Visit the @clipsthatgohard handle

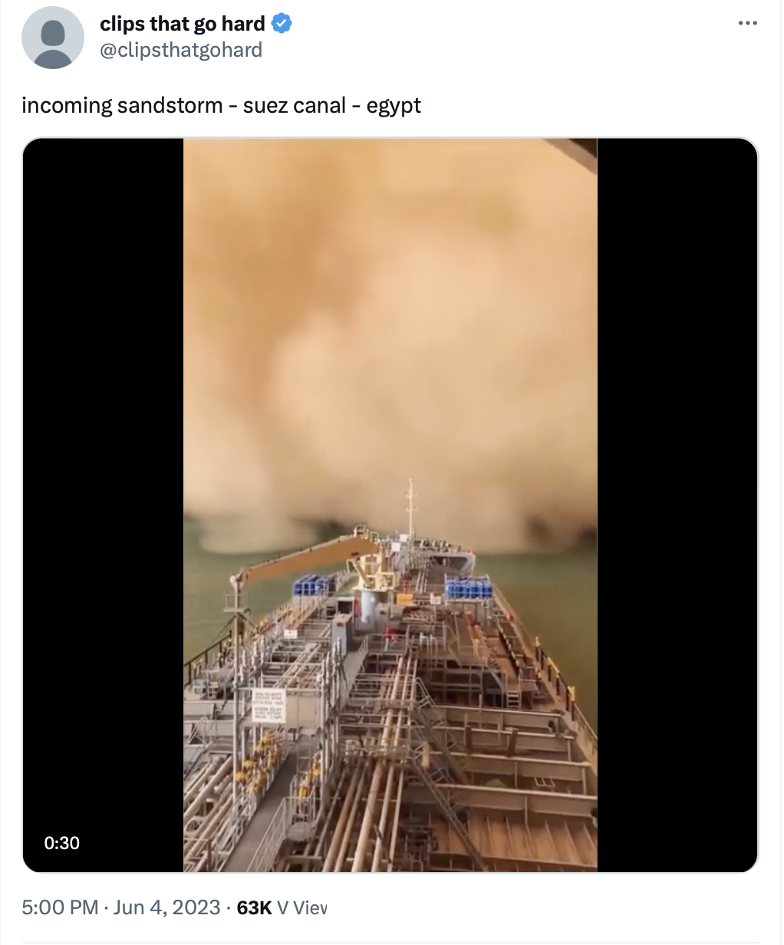[x=181, y=50]
